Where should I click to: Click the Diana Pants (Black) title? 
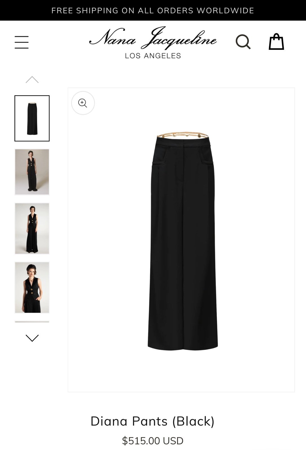153,421
